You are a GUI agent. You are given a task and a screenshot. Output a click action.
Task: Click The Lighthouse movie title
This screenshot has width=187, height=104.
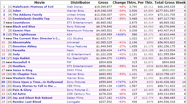coord(24,34)
